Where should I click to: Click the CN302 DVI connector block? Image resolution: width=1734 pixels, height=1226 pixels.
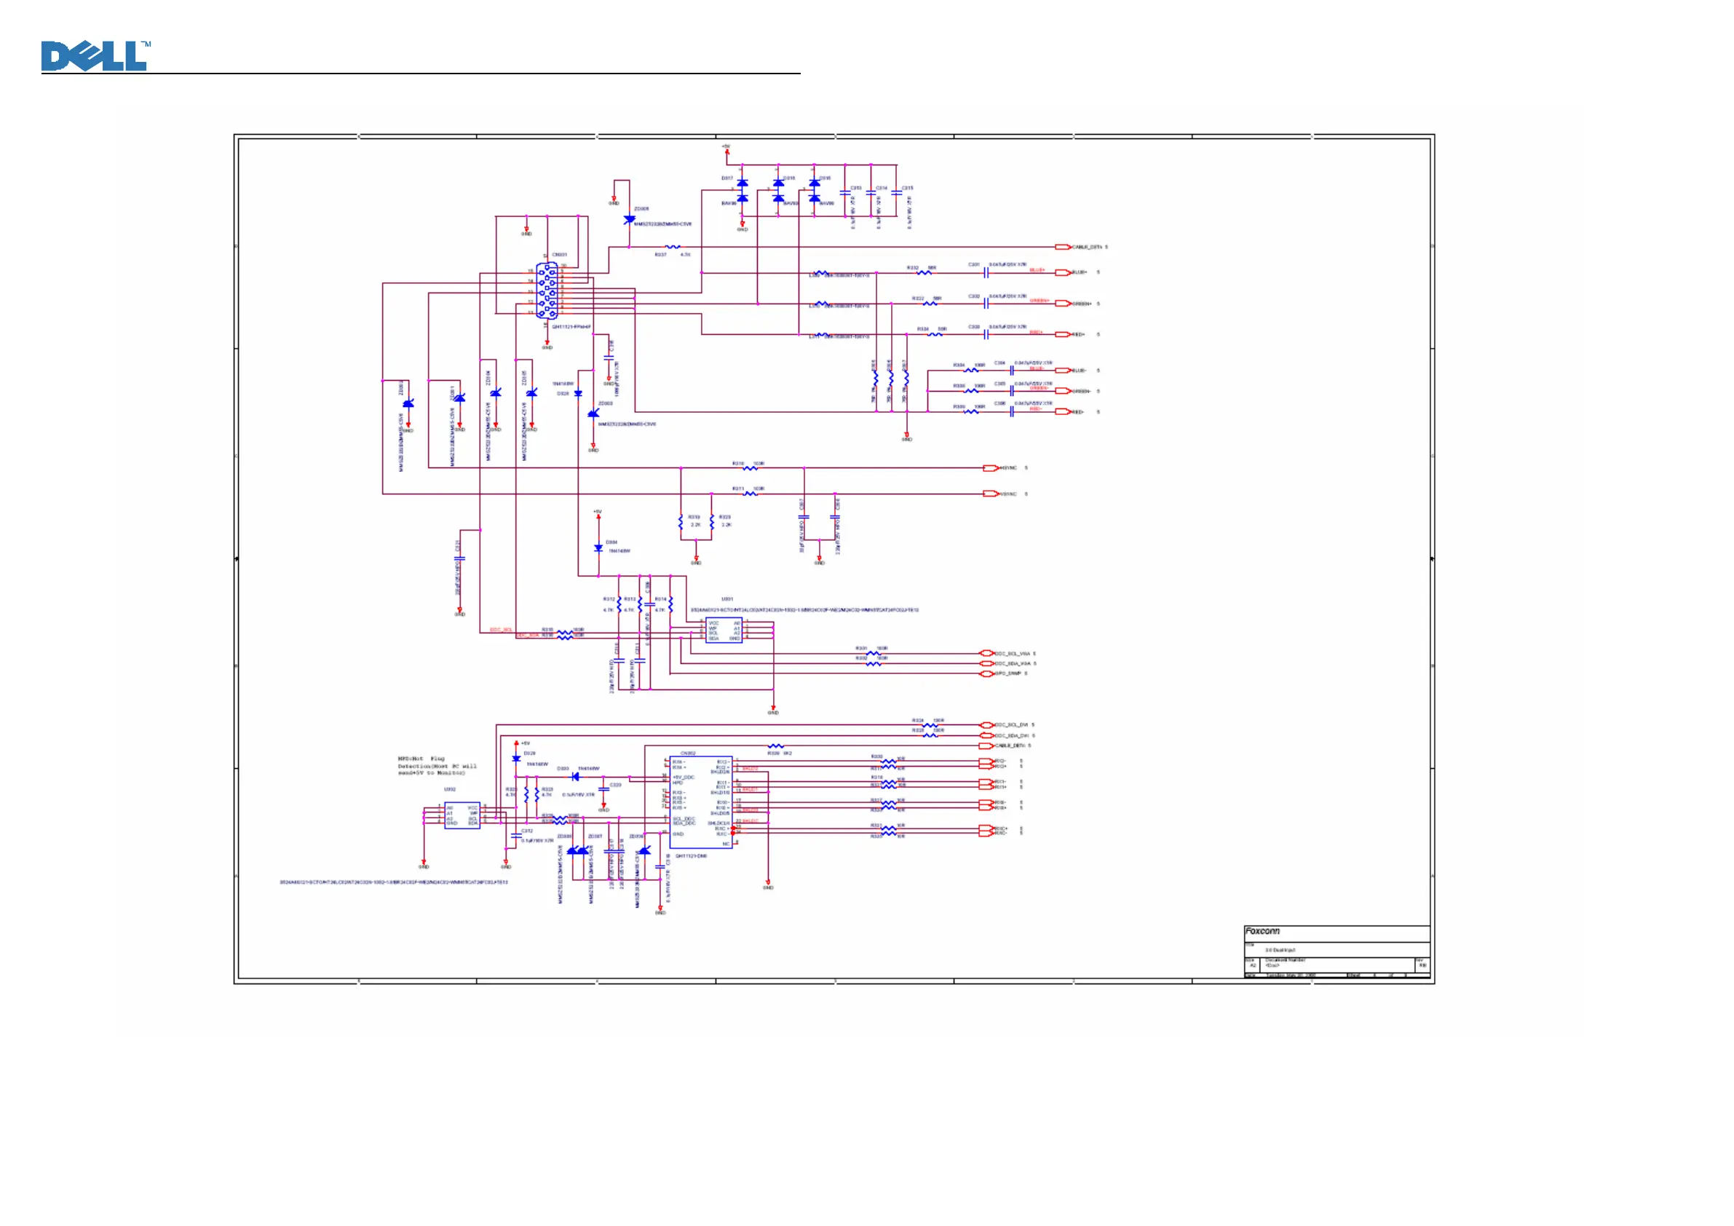pyautogui.click(x=700, y=802)
